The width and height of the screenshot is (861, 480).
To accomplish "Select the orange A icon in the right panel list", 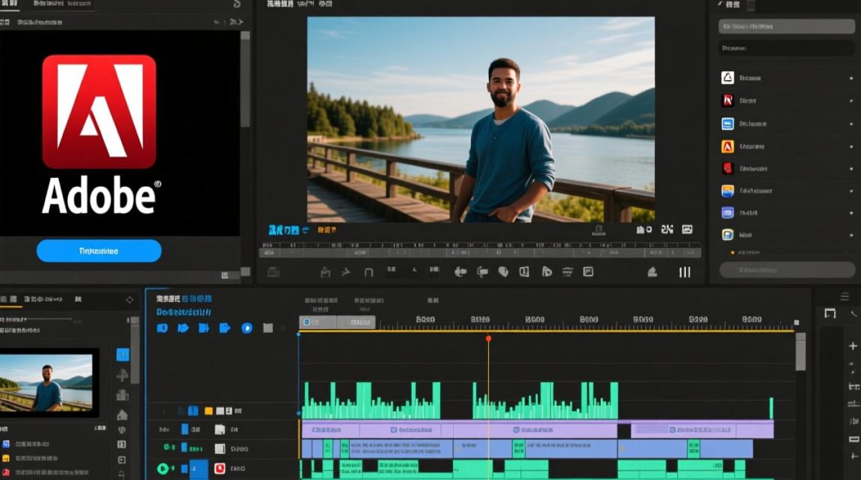I will coord(727,146).
